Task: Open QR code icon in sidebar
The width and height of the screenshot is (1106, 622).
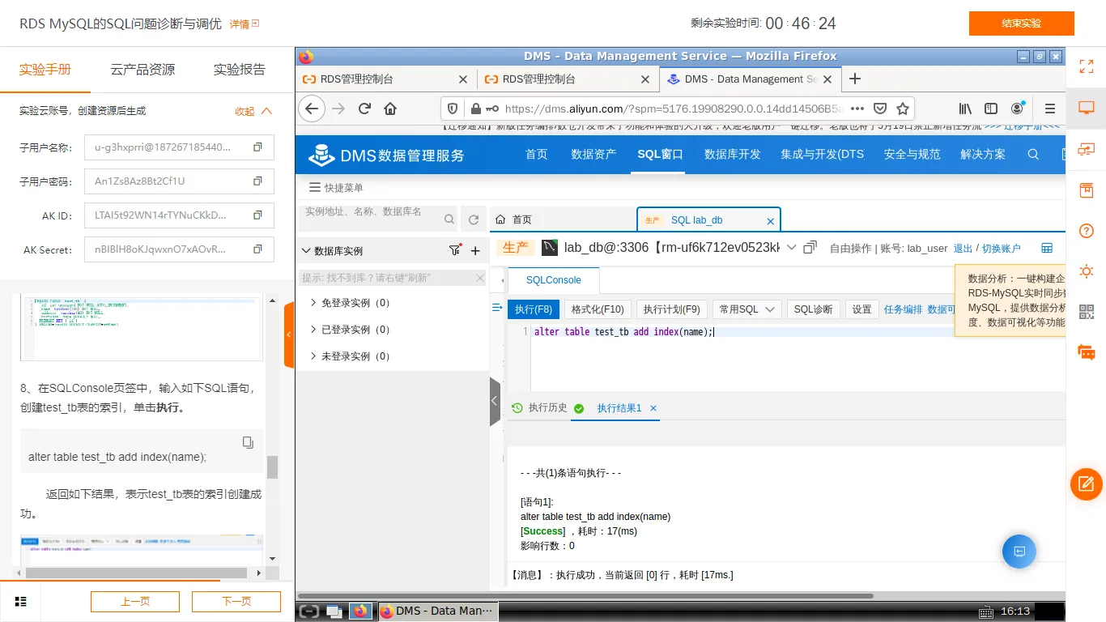Action: [1087, 312]
